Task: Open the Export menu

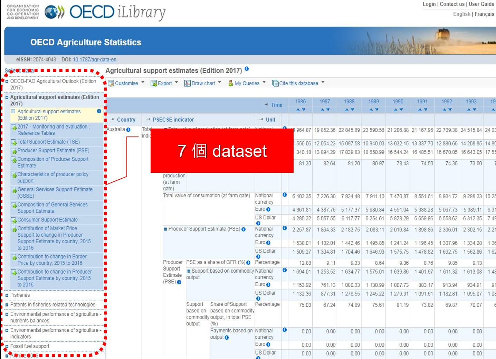Action: coord(164,83)
